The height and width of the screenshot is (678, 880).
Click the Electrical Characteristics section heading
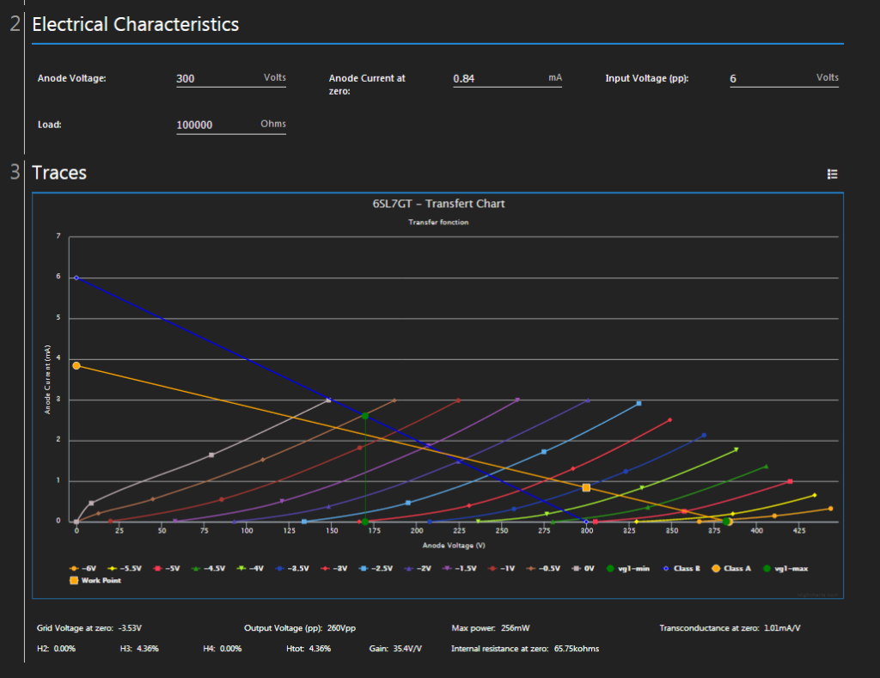[x=135, y=24]
